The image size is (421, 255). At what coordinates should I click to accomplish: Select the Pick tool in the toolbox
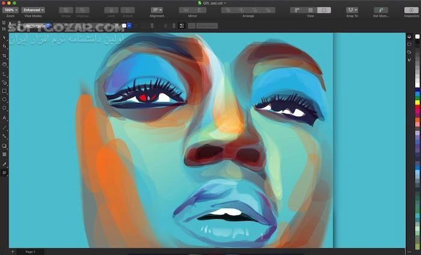pos(4,37)
